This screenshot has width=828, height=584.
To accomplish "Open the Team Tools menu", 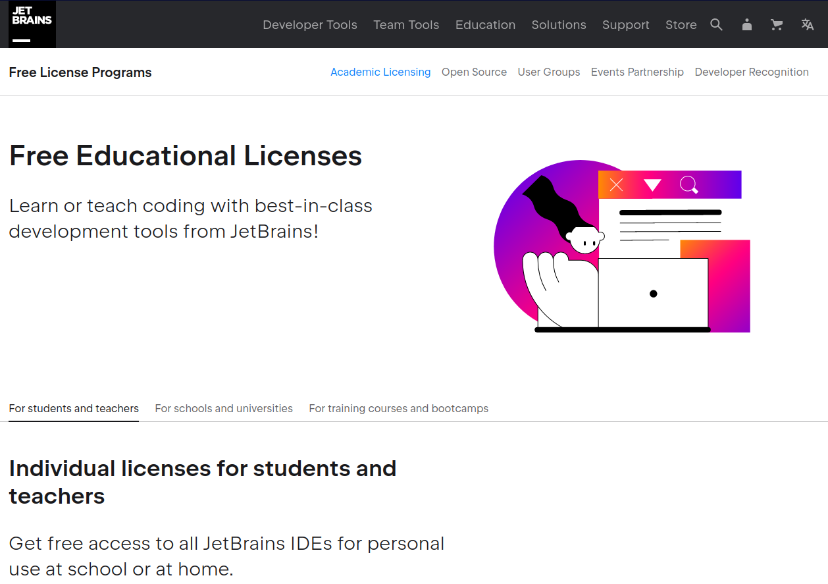I will point(406,25).
